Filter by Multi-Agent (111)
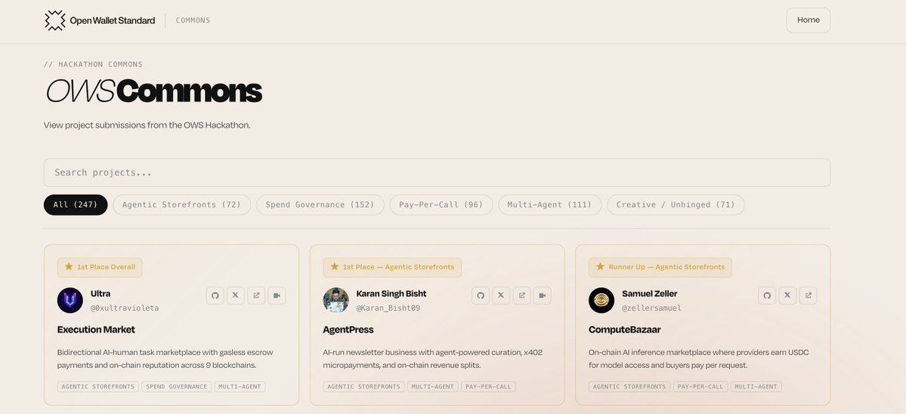 549,204
